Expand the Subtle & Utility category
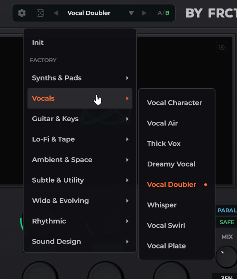The width and height of the screenshot is (237, 279). click(80, 180)
